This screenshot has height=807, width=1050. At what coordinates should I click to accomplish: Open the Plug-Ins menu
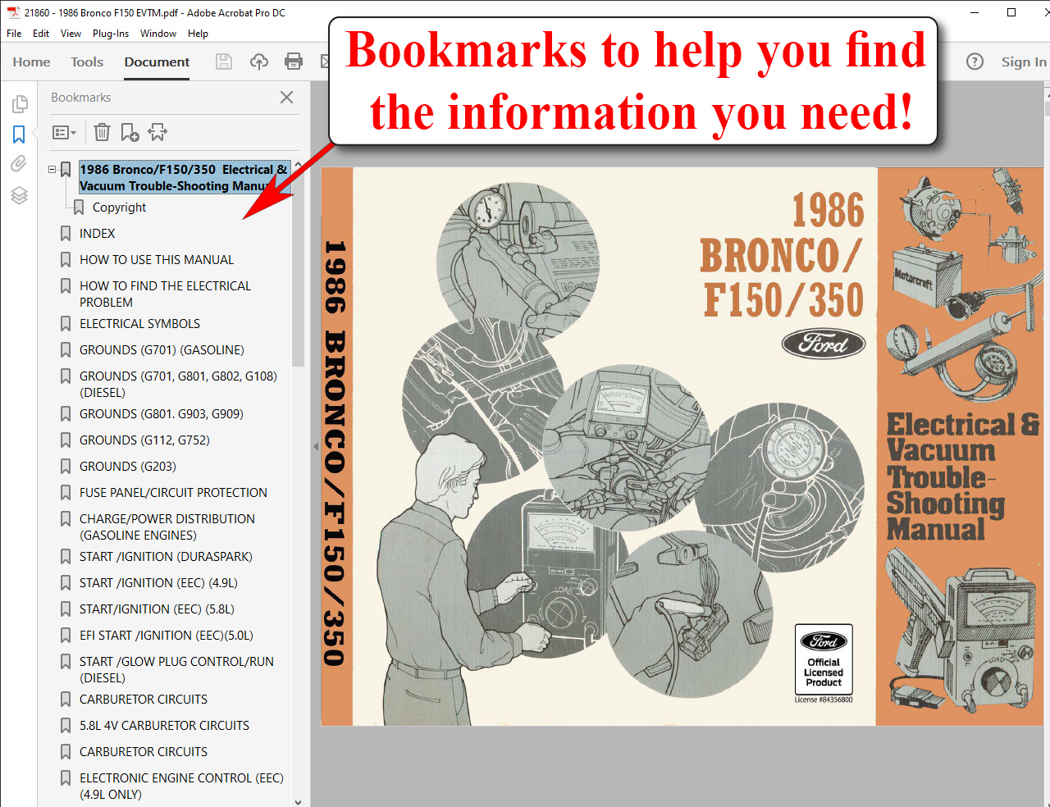[x=110, y=34]
